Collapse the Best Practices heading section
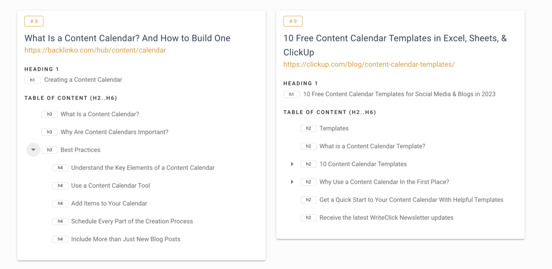The height and width of the screenshot is (269, 552). [x=33, y=149]
